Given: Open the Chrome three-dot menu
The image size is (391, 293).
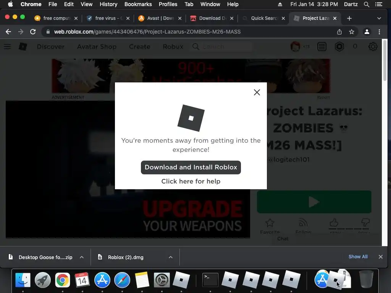Looking at the screenshot, I should 379,32.
